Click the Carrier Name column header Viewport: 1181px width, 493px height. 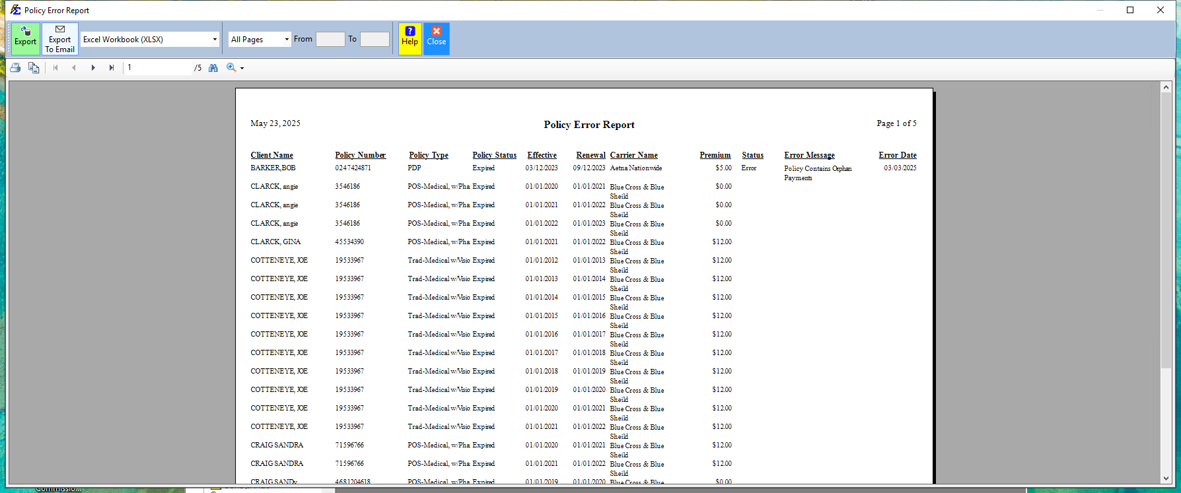click(633, 155)
